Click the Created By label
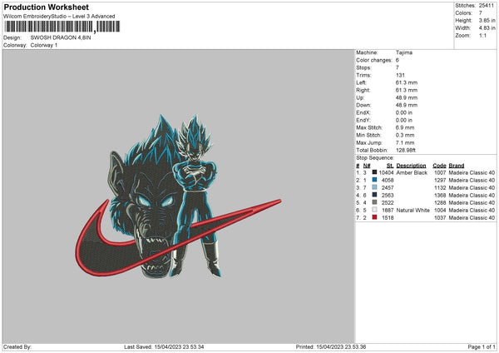The image size is (499, 353). click(x=17, y=346)
